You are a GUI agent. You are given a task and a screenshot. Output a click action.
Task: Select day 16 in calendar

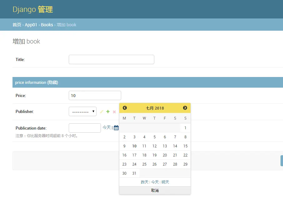pos(124,155)
